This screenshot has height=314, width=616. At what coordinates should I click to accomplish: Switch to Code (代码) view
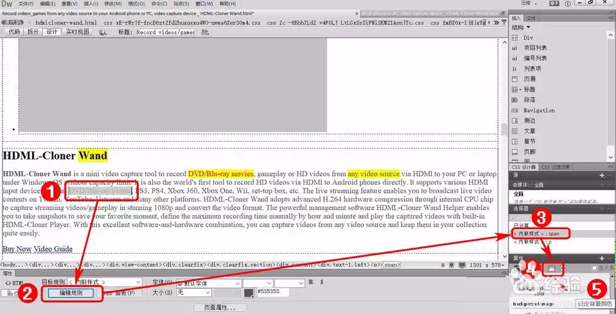14,32
